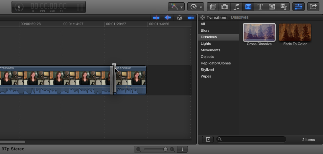Open the Music and Sound browser

237,7
